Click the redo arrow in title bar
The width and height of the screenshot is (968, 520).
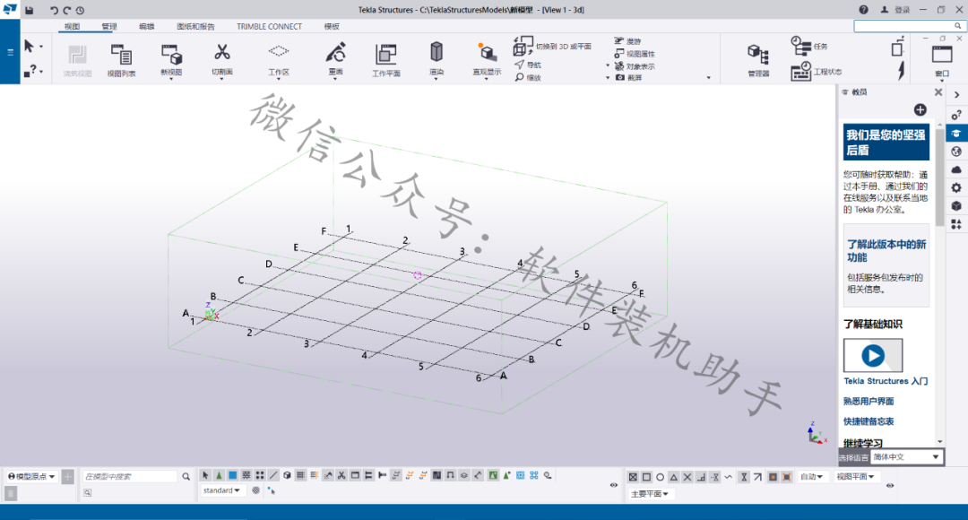[66, 10]
